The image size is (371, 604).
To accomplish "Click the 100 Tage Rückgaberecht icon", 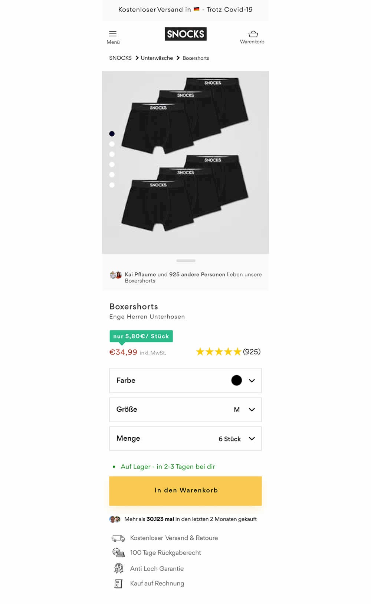I will point(118,553).
